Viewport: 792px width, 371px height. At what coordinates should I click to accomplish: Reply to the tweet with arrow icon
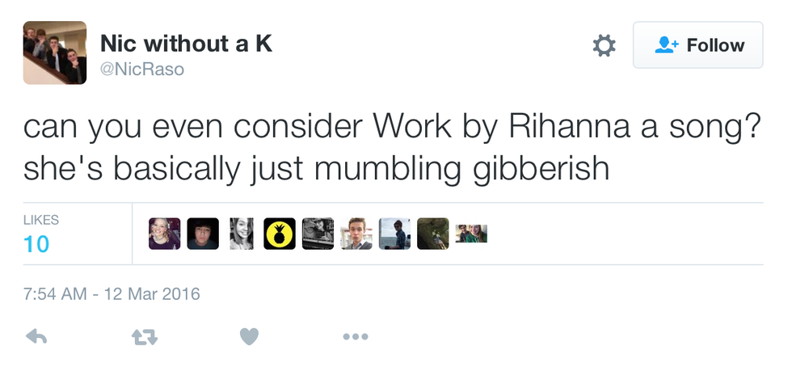[x=36, y=336]
